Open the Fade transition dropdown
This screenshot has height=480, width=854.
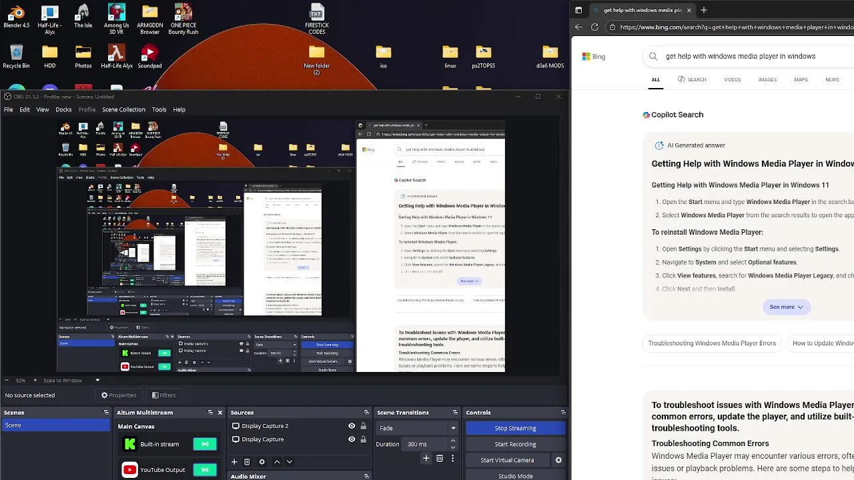(x=417, y=428)
